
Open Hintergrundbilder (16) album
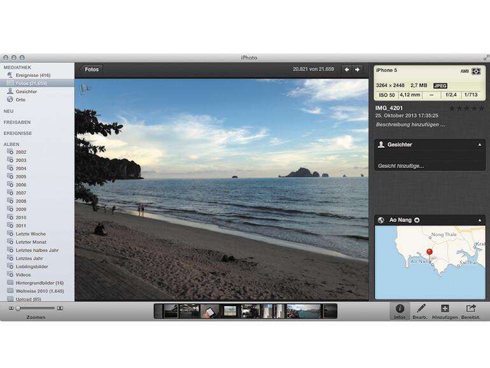[x=39, y=283]
